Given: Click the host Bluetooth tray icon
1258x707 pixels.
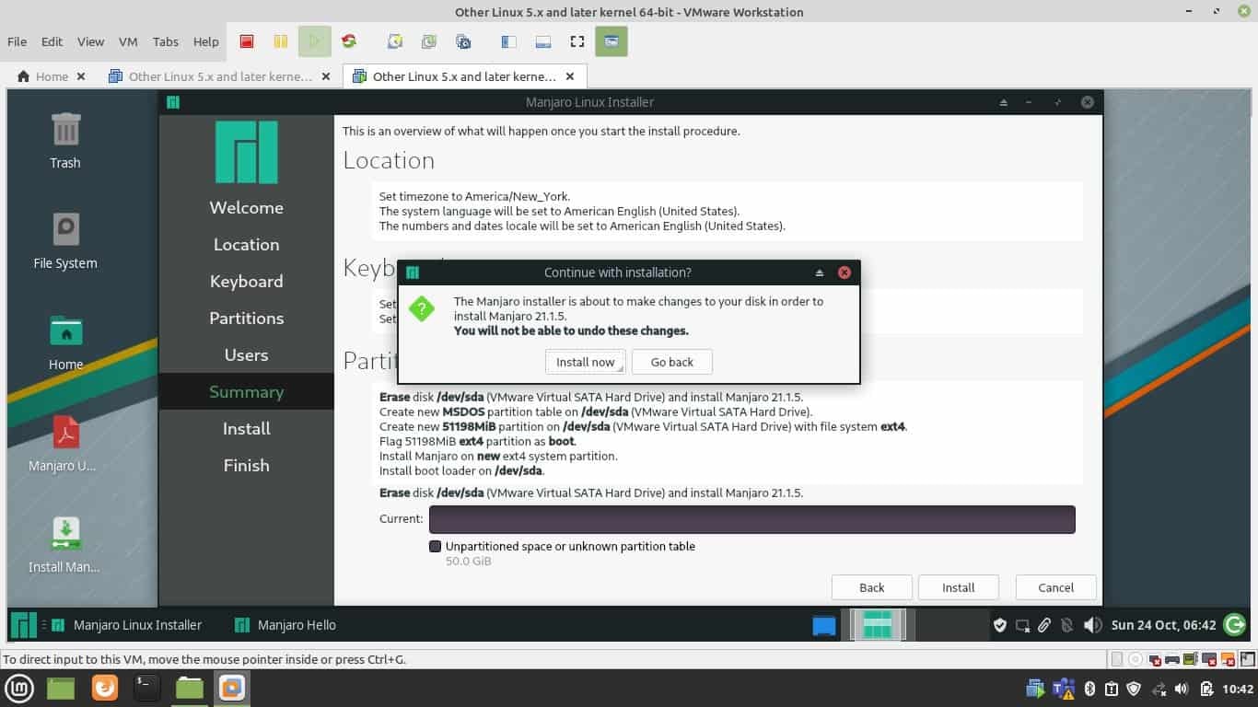Looking at the screenshot, I should click(1089, 688).
